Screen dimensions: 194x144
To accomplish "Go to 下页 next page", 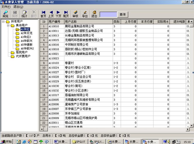I will [x=58, y=14].
